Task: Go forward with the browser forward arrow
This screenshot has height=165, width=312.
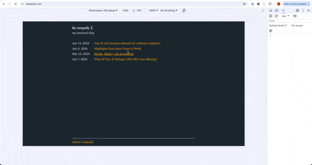Action: click(9, 4)
